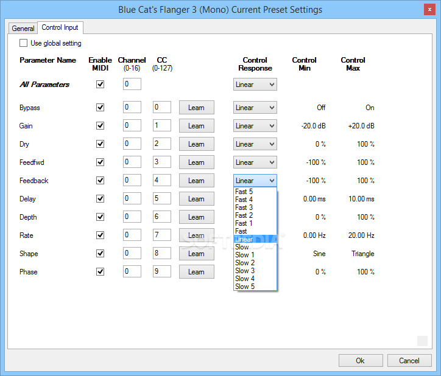Choose Slow 3 from response list
This screenshot has width=441, height=376.
[255, 271]
